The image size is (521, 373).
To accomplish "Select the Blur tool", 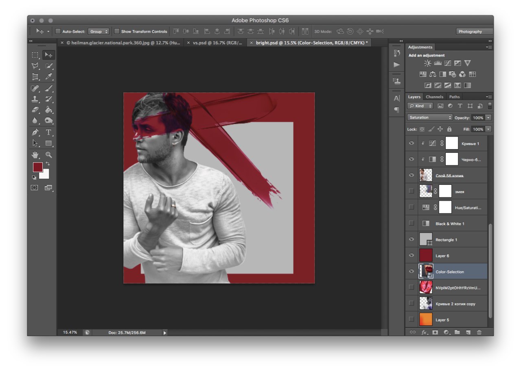I will pyautogui.click(x=35, y=121).
